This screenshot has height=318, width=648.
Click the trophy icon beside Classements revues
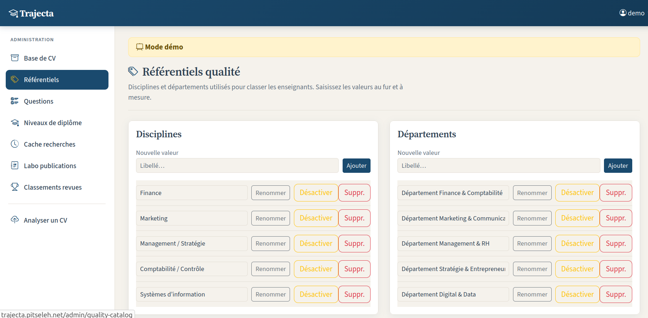click(15, 187)
